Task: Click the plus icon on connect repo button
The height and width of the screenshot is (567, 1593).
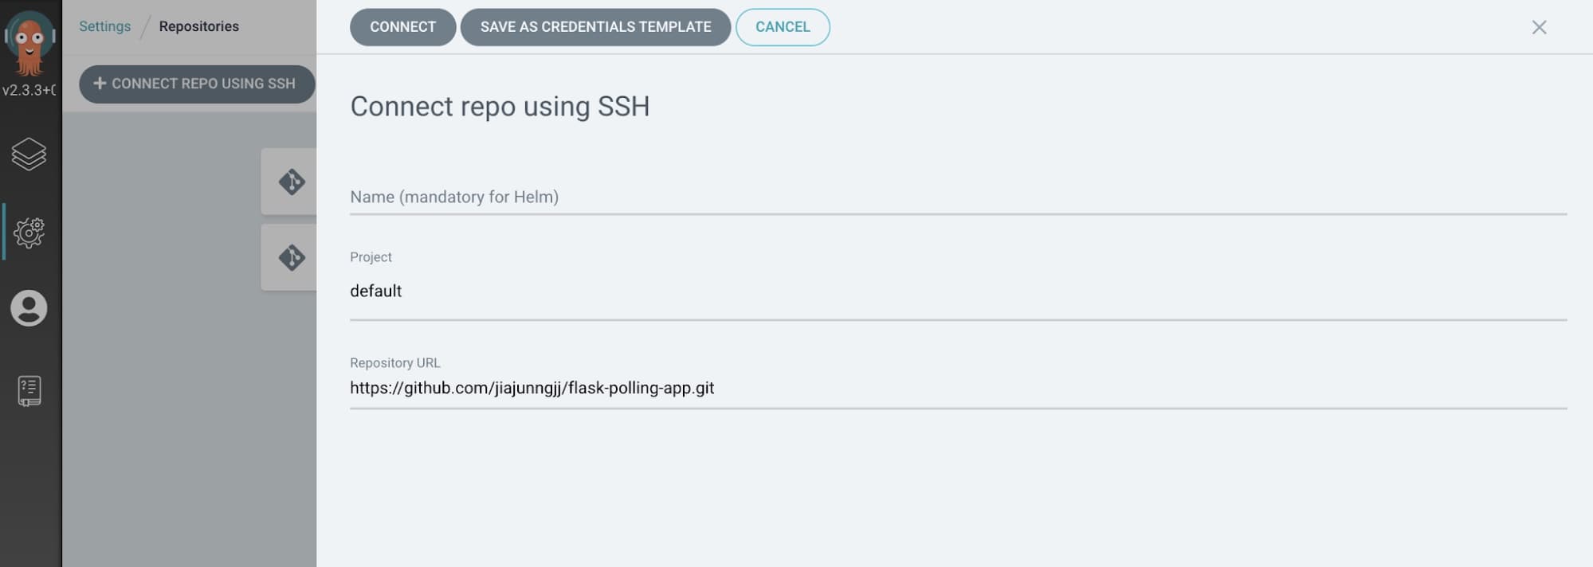Action: (100, 83)
